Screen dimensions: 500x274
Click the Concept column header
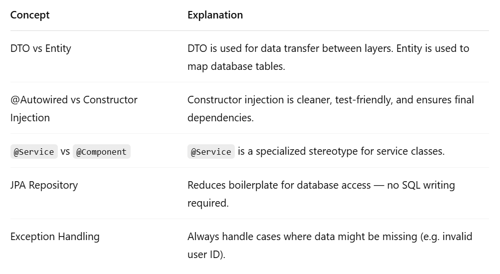coord(29,15)
